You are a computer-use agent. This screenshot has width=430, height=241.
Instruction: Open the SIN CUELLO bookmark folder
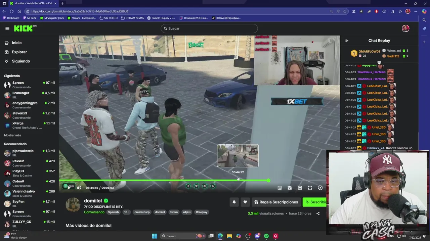pos(109,18)
